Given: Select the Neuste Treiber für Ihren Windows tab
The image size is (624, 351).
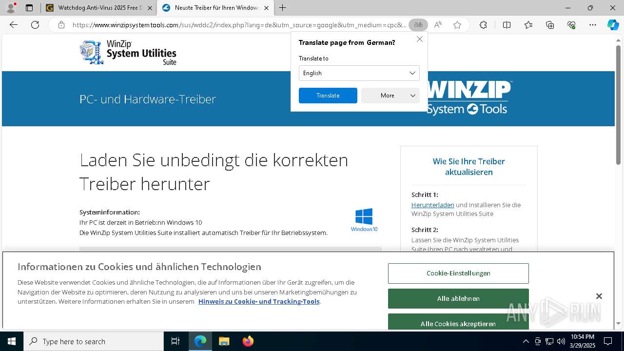Looking at the screenshot, I should (x=215, y=8).
